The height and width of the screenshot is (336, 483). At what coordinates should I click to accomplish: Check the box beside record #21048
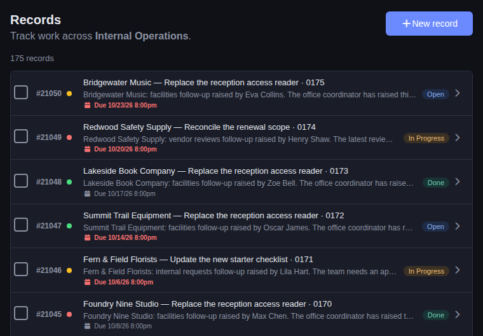tap(21, 181)
